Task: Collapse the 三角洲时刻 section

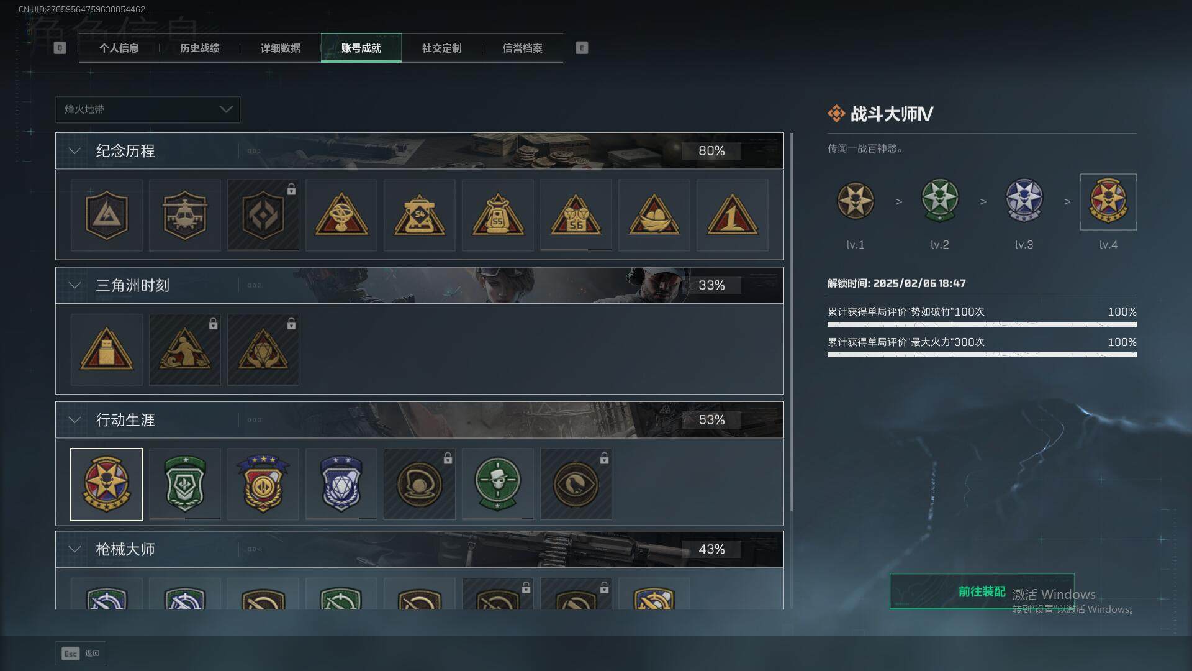Action: (x=74, y=285)
